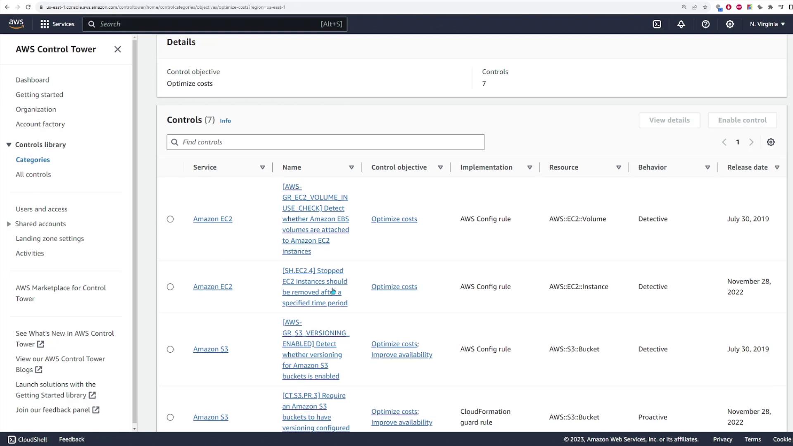Click the Find controls search field
The width and height of the screenshot is (793, 446).
coord(325,142)
